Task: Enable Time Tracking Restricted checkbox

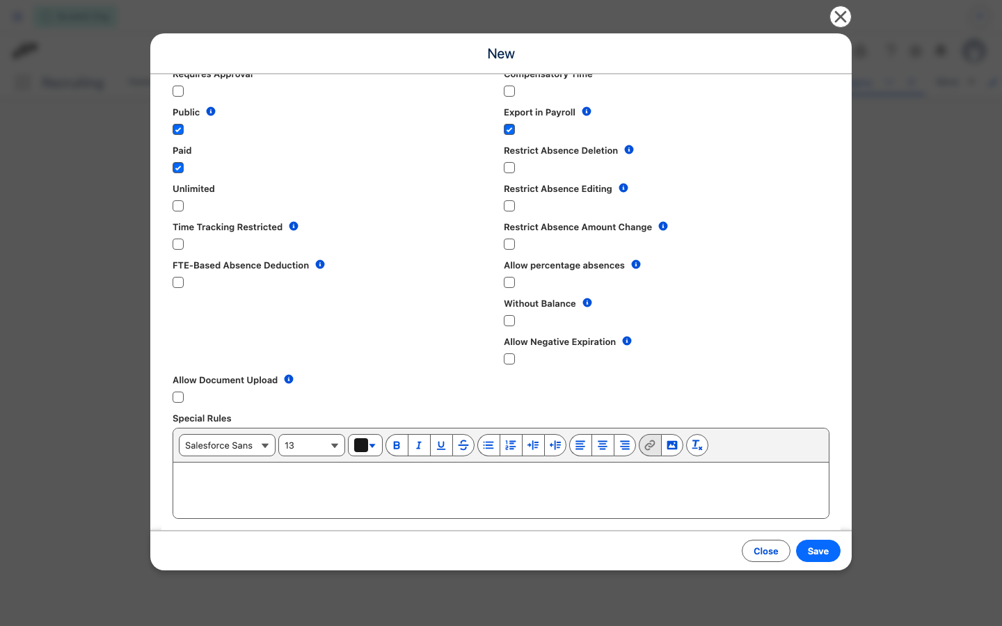Action: [178, 244]
